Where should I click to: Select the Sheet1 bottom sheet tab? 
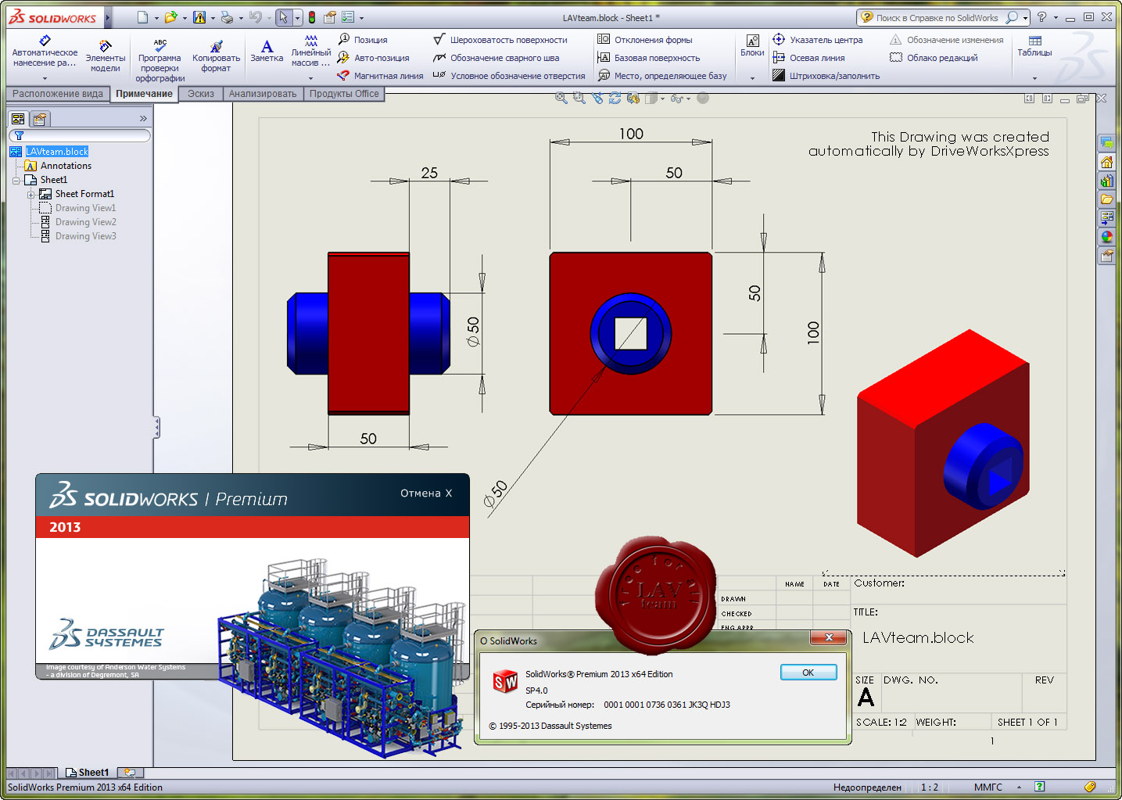[88, 773]
